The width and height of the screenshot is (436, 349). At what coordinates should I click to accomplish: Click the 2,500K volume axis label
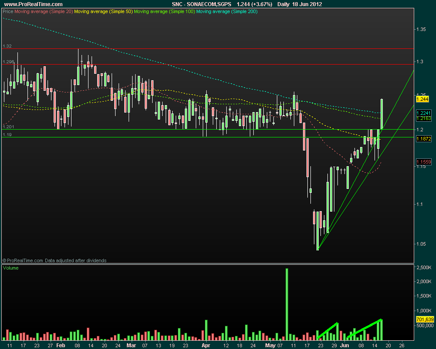coord(424,267)
